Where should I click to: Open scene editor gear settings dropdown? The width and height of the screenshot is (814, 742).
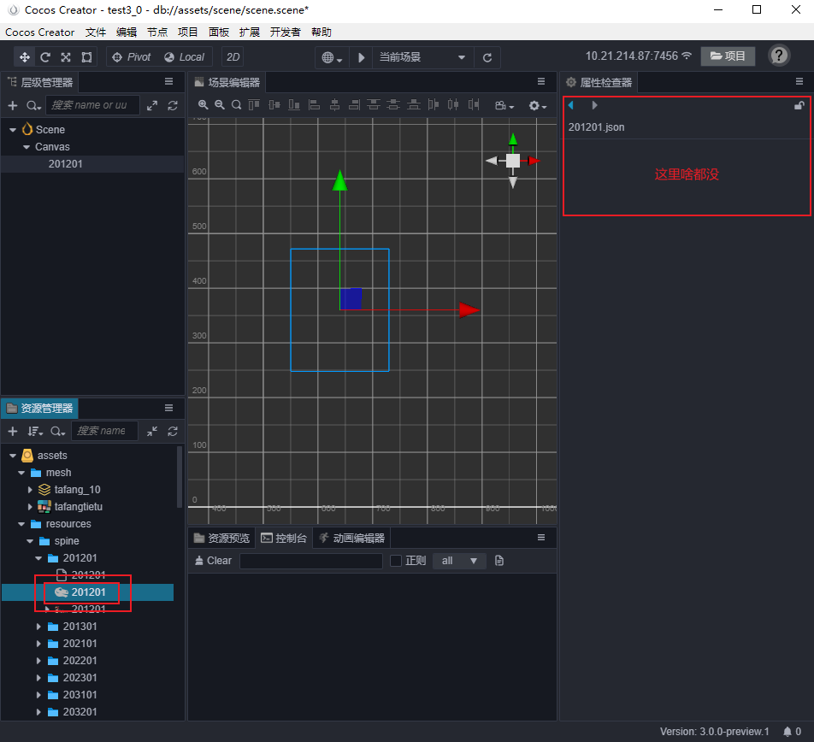point(537,105)
